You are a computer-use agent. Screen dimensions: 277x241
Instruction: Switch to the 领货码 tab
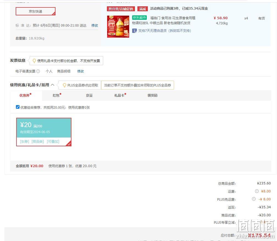coord(153,96)
